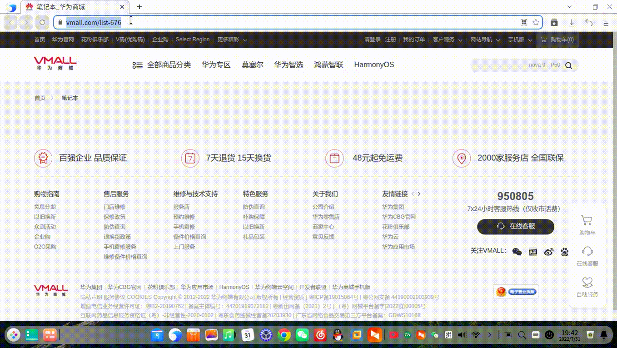Open the launcher icon in the dock
The image size is (617, 348).
[13, 335]
